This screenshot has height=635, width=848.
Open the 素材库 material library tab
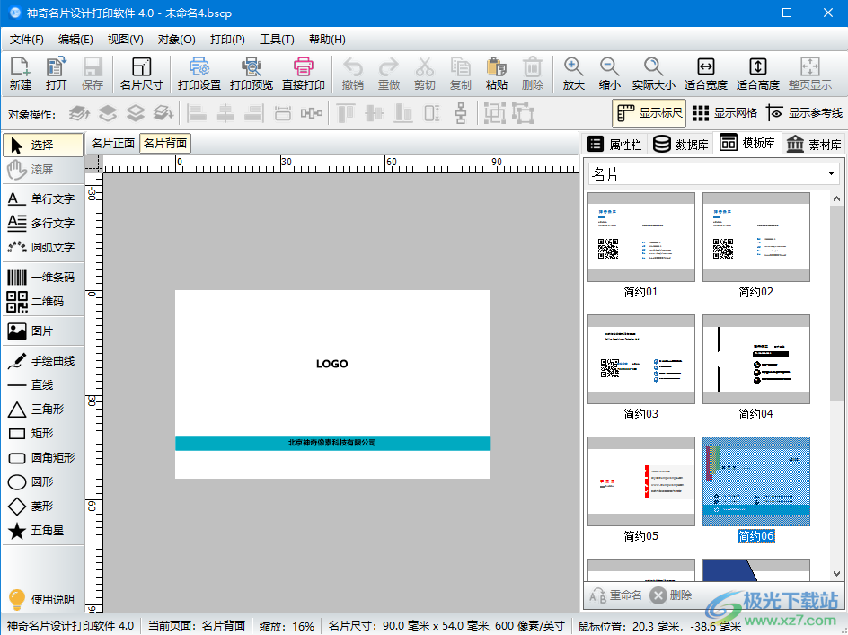pos(814,144)
